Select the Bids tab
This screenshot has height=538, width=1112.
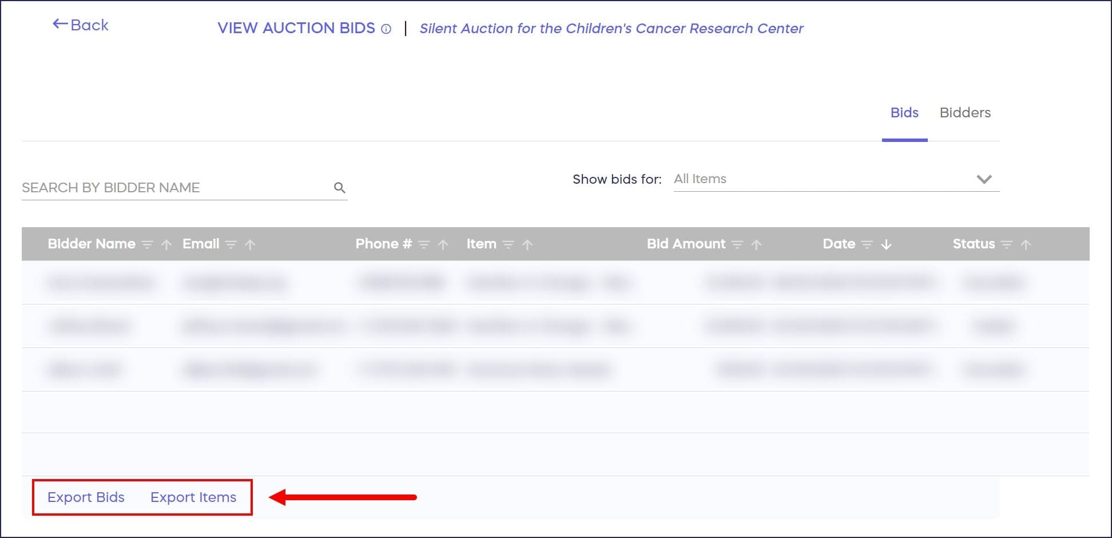904,113
